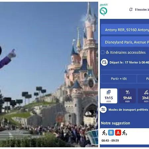Click the RER B line icon
Viewport: 149px width, 149px height.
click(x=111, y=133)
